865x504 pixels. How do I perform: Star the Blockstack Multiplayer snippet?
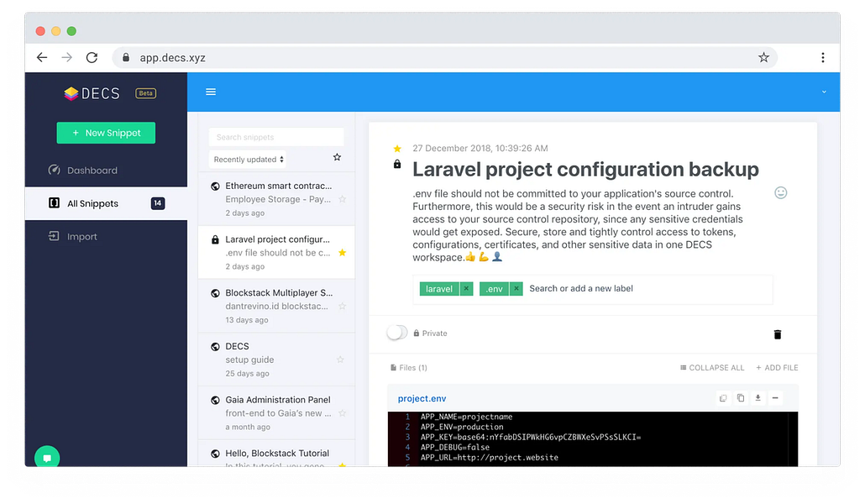coord(342,307)
